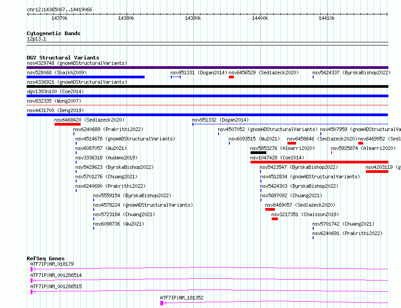Click the nsv5424303 (ByrskaBishop2022) label
Screen dimensions: 401x308
click(x=299, y=186)
